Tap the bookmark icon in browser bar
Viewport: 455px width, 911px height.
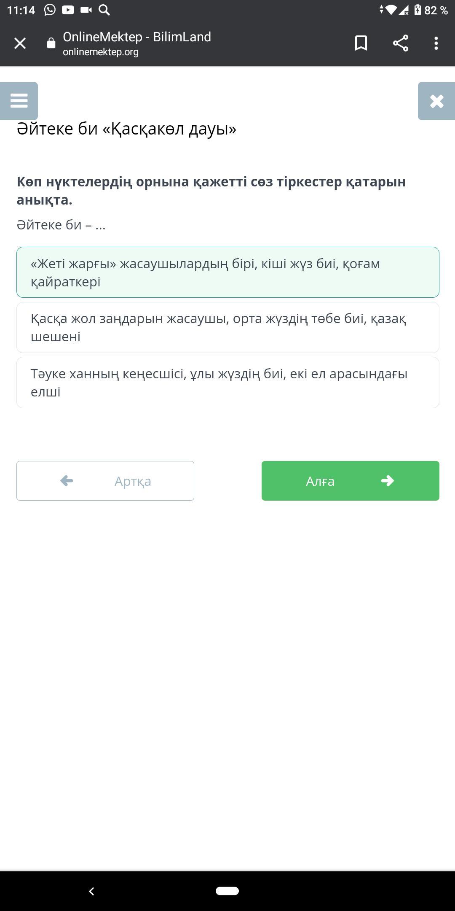pos(361,43)
